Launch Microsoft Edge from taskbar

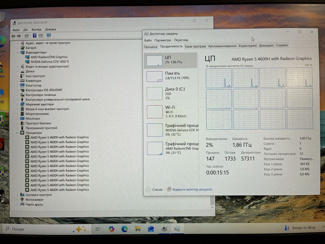[x=124, y=229]
